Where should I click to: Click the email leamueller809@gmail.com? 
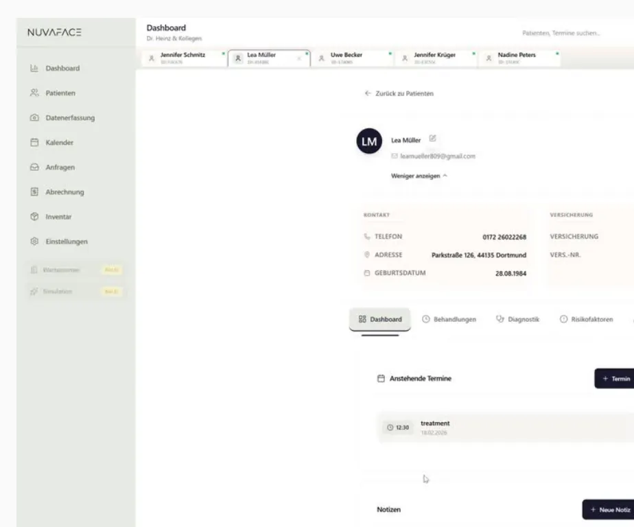coord(438,156)
